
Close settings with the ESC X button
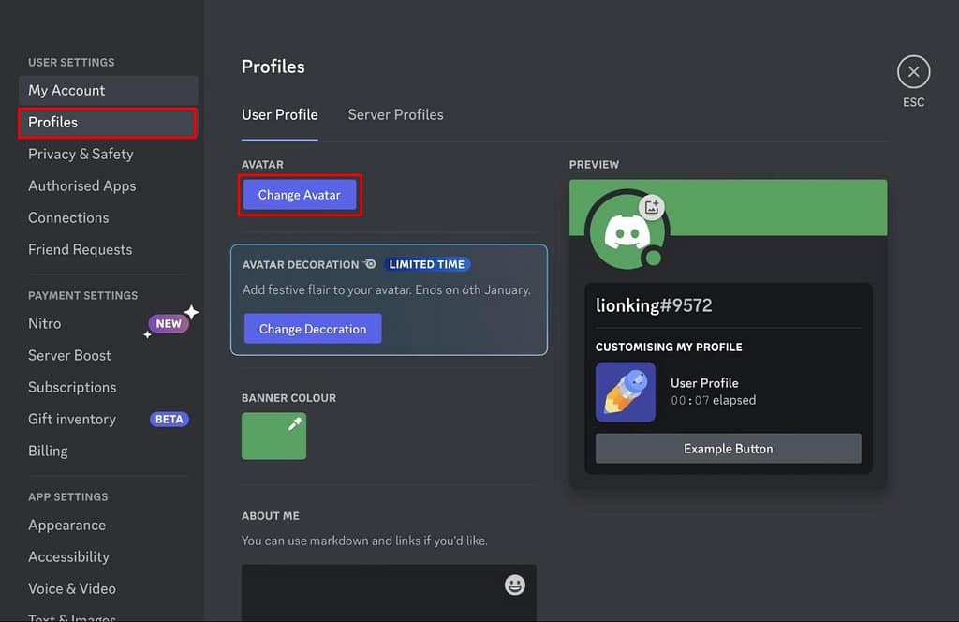click(913, 72)
